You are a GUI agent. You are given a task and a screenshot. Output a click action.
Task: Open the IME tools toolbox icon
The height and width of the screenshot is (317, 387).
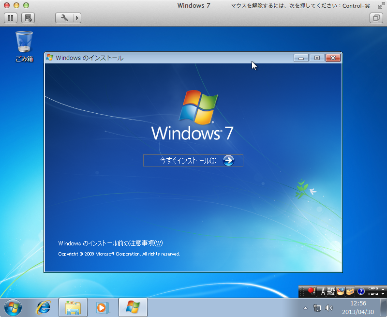[x=350, y=291]
